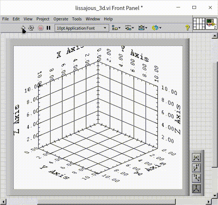Click the Run arrow button

(x=24, y=29)
